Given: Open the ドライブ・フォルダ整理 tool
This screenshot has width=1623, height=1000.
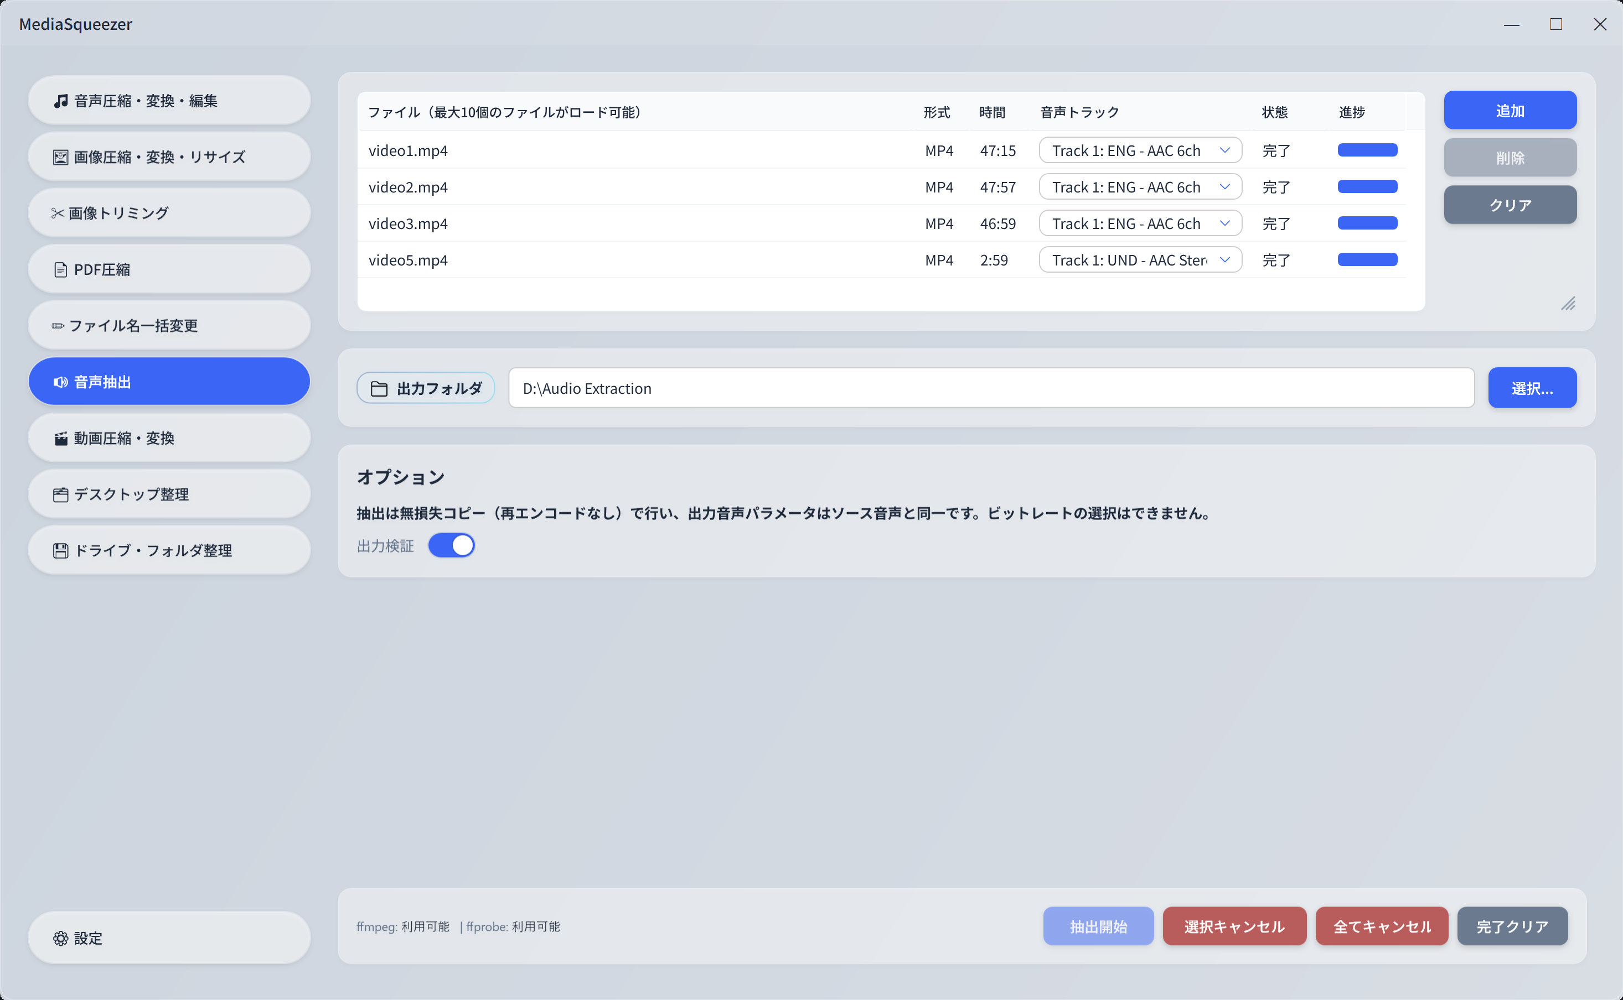Looking at the screenshot, I should [x=169, y=550].
